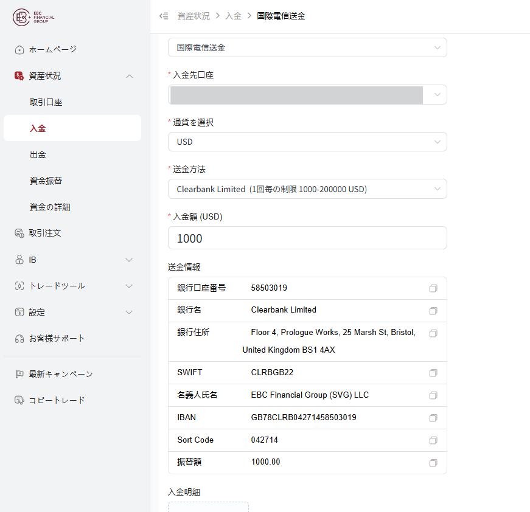The image size is (530, 512).
Task: Expand the IB submenu chevron
Action: [129, 260]
